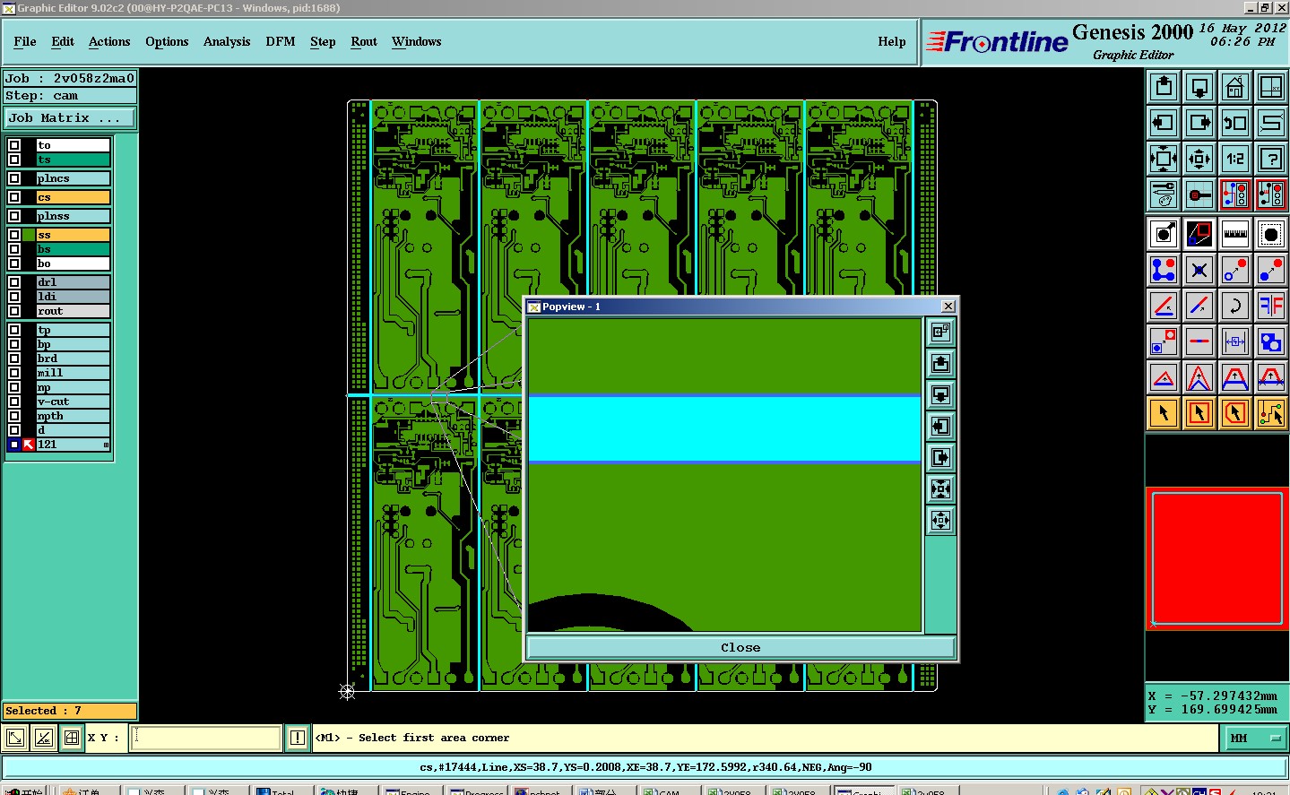This screenshot has height=795, width=1290.
Task: Click the zoom in expand arrows icon
Action: pos(1164,159)
